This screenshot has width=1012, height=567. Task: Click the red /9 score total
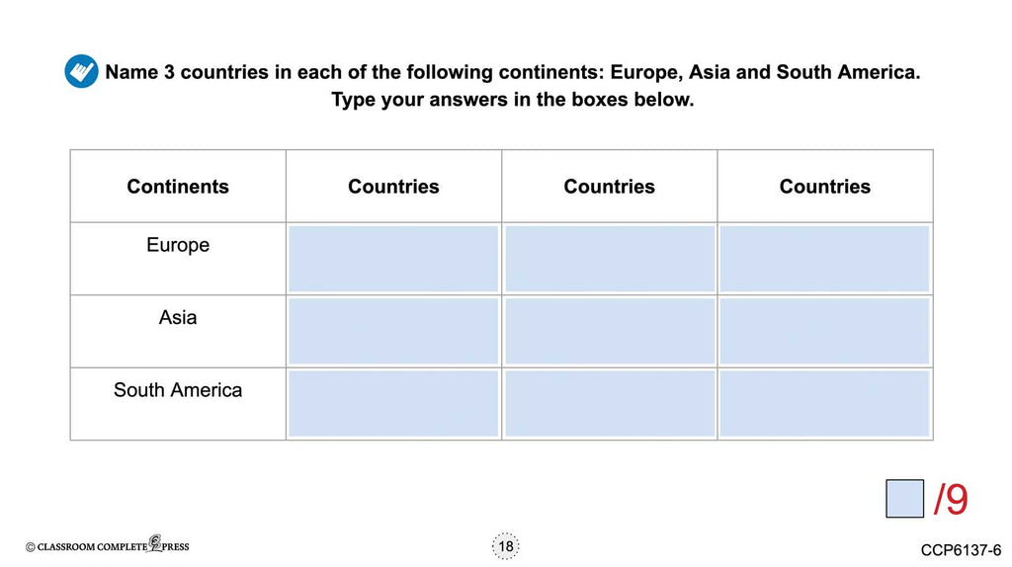[x=951, y=500]
